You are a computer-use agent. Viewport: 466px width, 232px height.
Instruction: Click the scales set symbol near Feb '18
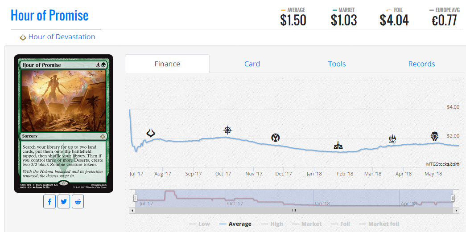(x=338, y=145)
